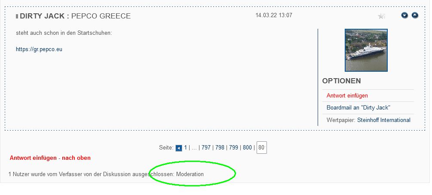Go to page 1 of thread
The width and height of the screenshot is (432, 195).
[185, 148]
